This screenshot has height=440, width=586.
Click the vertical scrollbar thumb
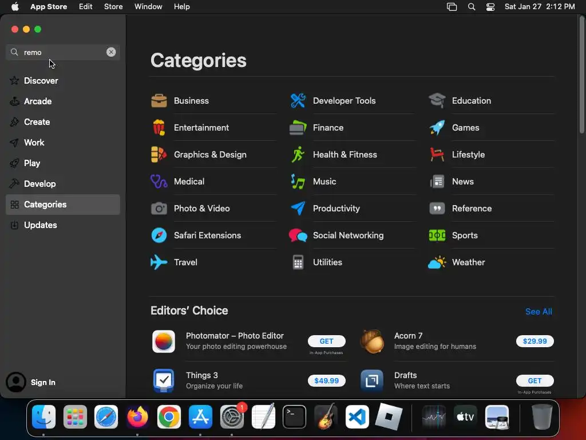pyautogui.click(x=581, y=75)
